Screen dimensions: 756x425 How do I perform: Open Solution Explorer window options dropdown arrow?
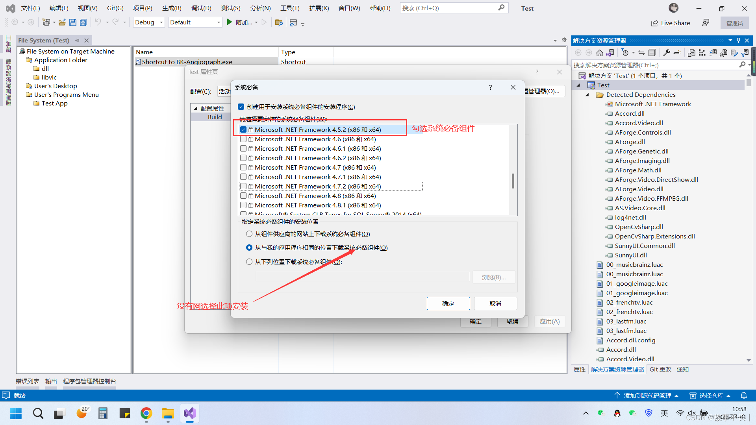coord(730,41)
